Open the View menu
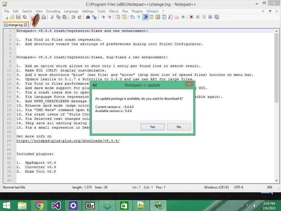Viewport: 281px width, 211px height. click(x=39, y=11)
